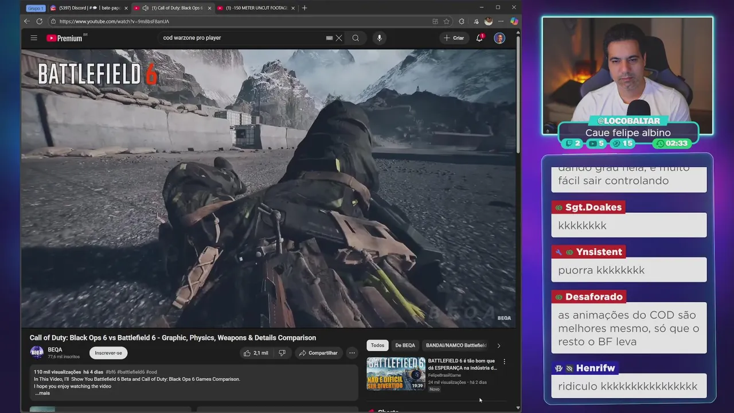Bookmark this page with the star icon
The image size is (734, 413).
pyautogui.click(x=446, y=21)
